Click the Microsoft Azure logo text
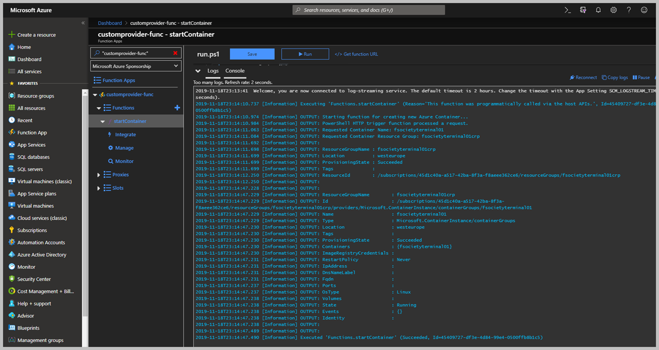This screenshot has height=350, width=659. point(30,10)
